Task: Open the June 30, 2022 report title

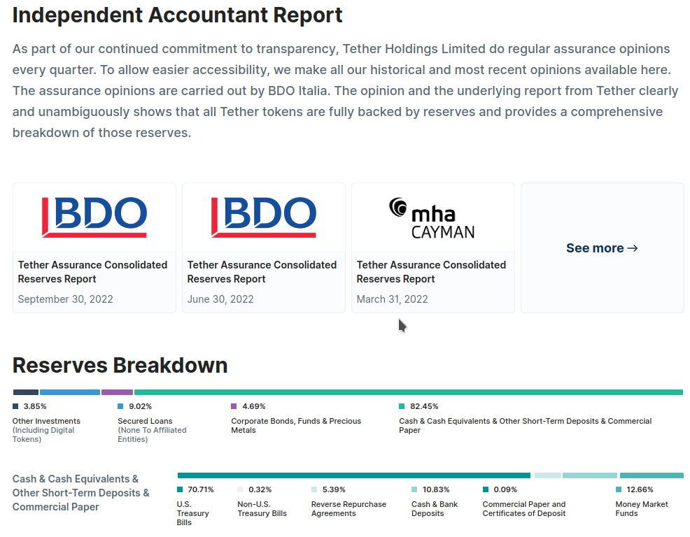Action: click(262, 272)
